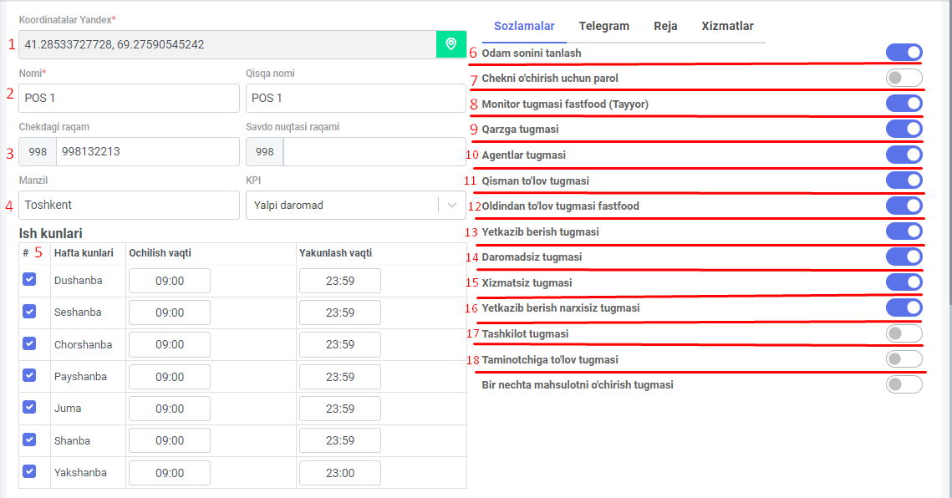952x498 pixels.
Task: Click Seshanba closing time 23:59 field
Action: [340, 313]
